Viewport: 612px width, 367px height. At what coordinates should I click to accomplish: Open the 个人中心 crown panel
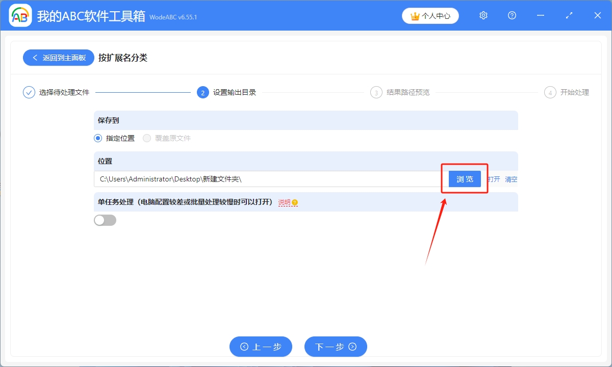(x=430, y=15)
